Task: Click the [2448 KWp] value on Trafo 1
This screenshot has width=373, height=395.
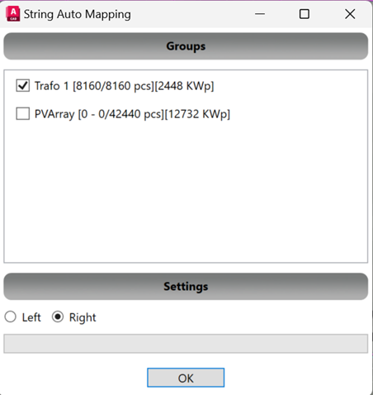Action: [184, 86]
